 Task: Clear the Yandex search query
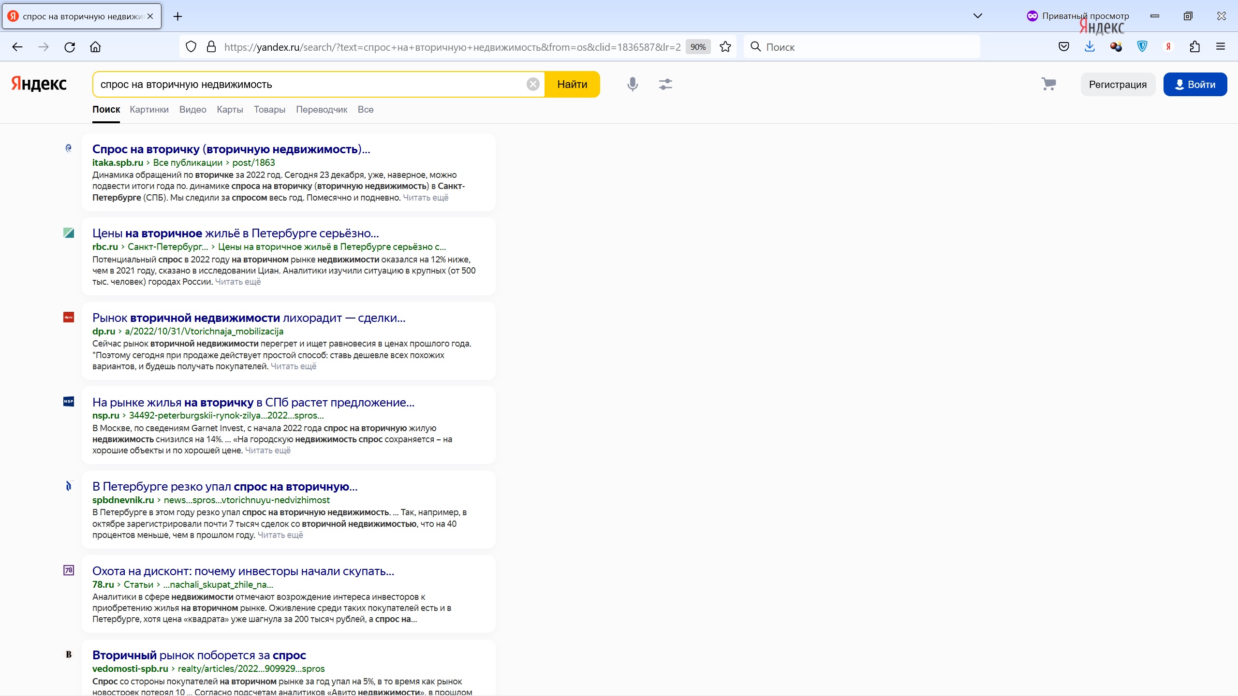pyautogui.click(x=533, y=85)
